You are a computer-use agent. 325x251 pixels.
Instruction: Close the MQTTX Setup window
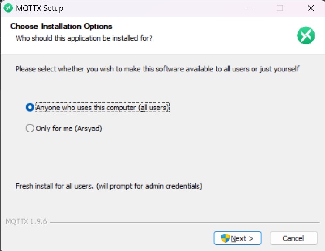tap(310, 8)
